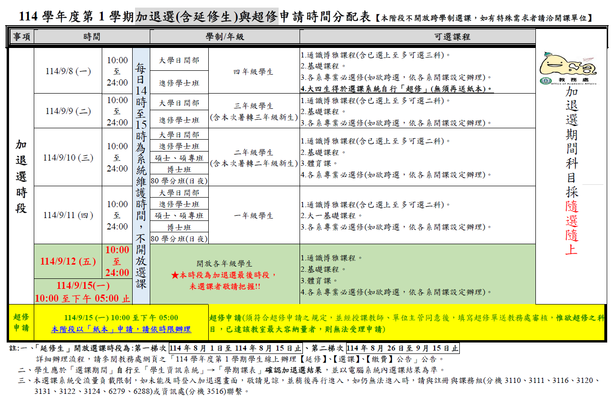Click the yellow 超修申請 label cell

pos(22,323)
